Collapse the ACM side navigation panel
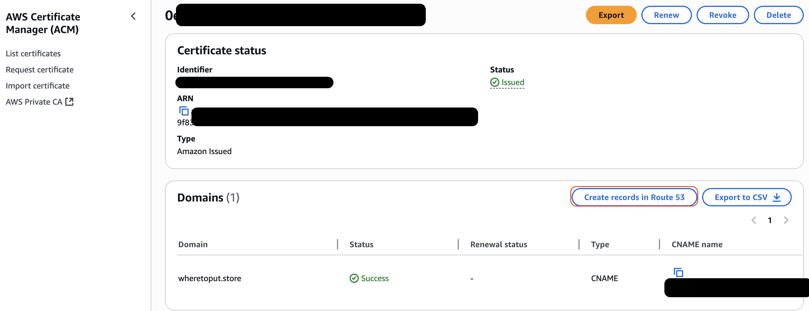 [x=133, y=16]
